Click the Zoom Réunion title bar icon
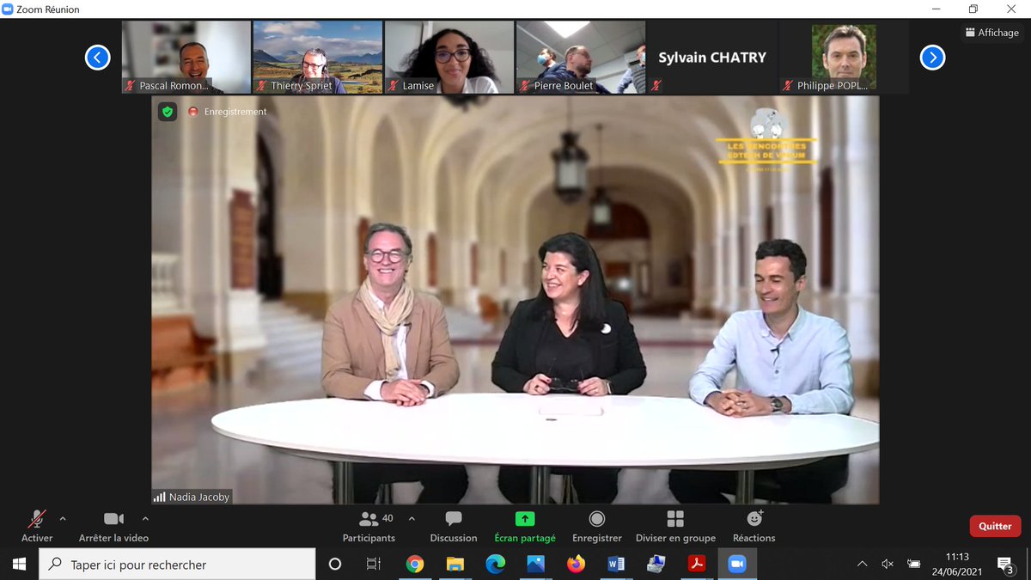 click(x=8, y=9)
